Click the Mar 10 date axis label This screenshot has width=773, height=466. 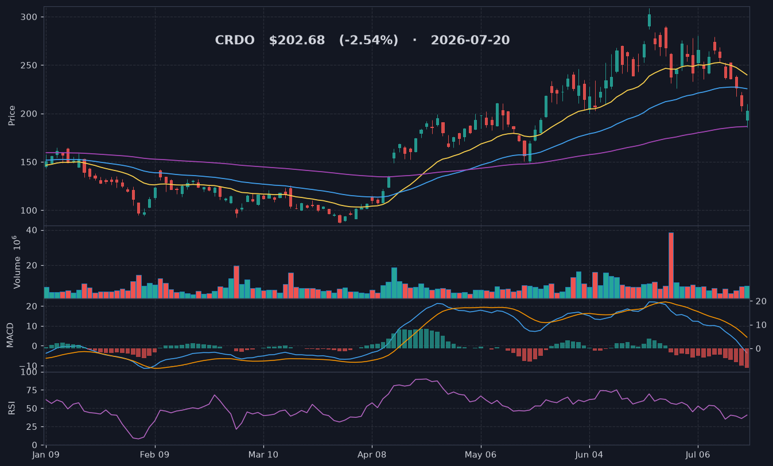pyautogui.click(x=263, y=454)
